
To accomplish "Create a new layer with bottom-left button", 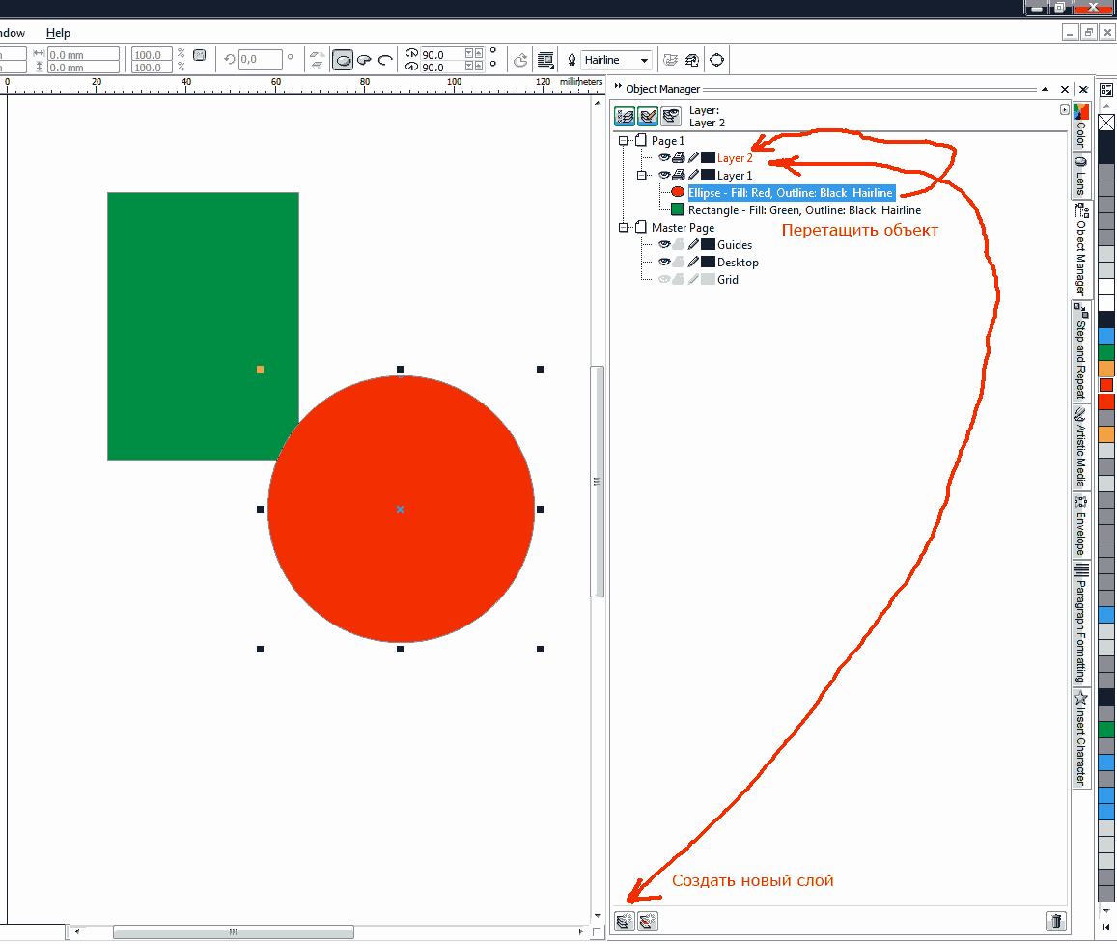I will pyautogui.click(x=625, y=921).
